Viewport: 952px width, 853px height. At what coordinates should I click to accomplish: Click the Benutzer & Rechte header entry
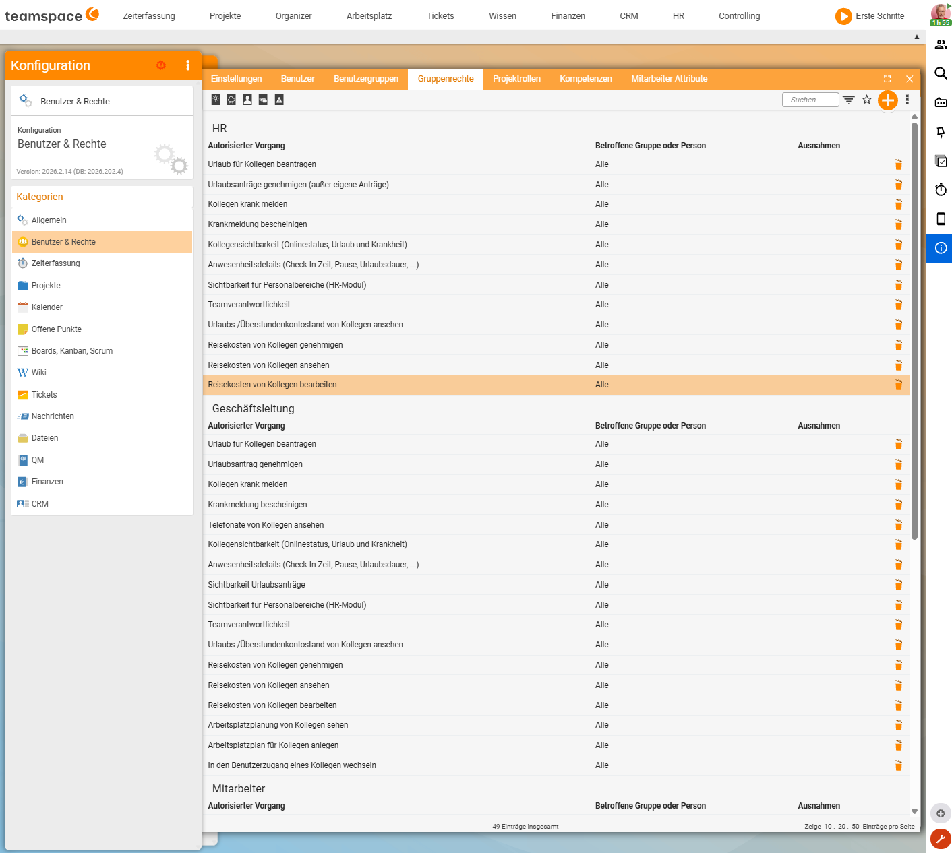click(102, 101)
